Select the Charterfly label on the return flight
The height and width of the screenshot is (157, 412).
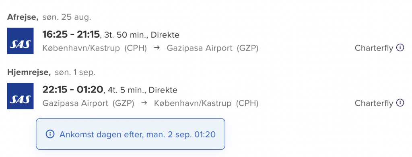374,103
